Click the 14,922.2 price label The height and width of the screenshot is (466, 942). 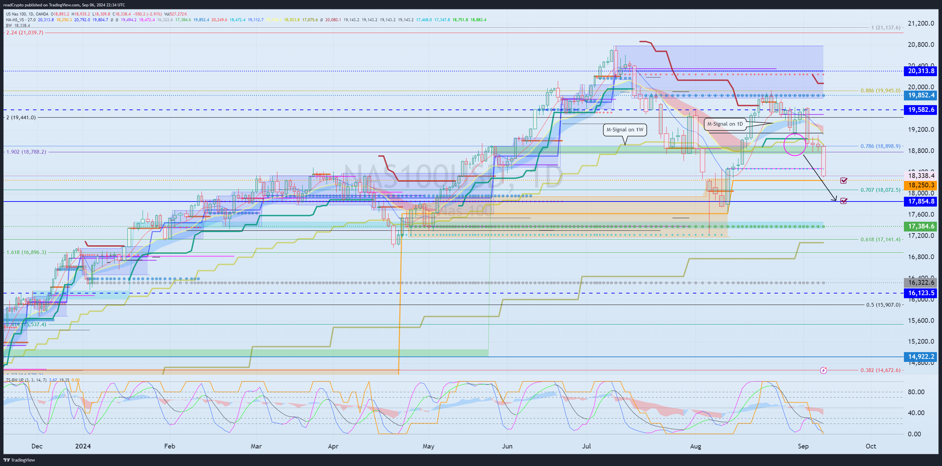921,357
